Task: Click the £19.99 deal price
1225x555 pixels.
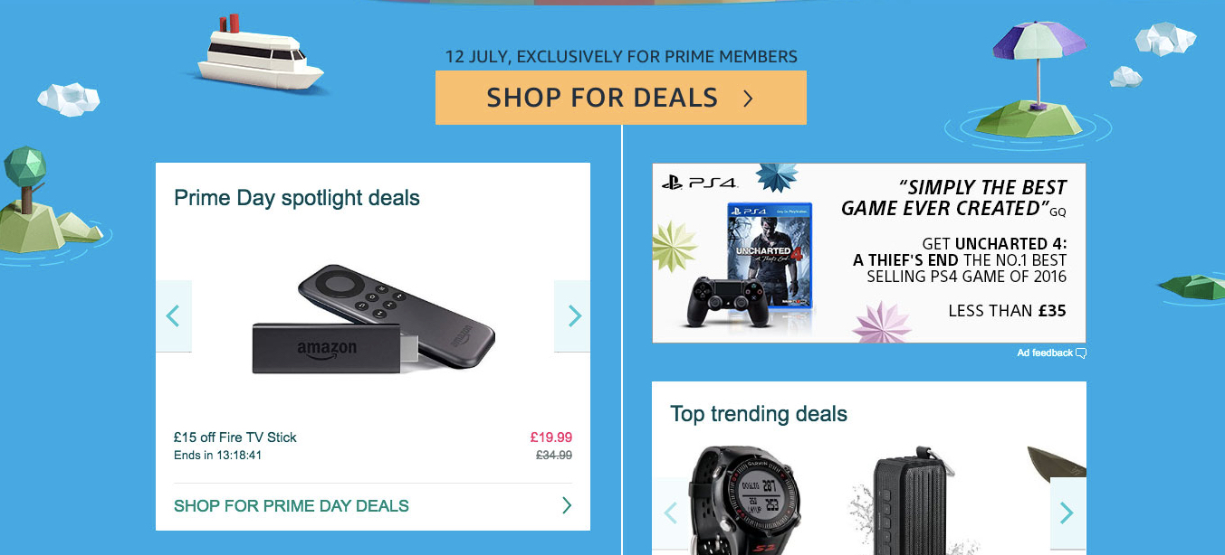Action: point(551,437)
